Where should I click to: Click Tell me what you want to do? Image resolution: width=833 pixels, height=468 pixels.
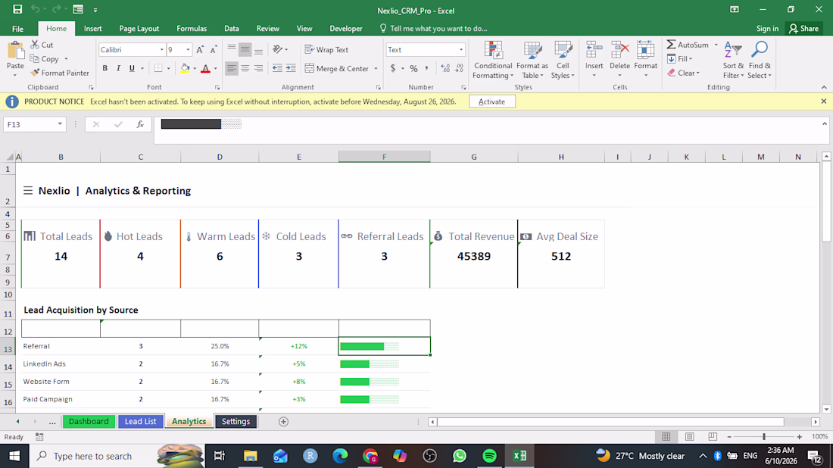click(x=433, y=29)
